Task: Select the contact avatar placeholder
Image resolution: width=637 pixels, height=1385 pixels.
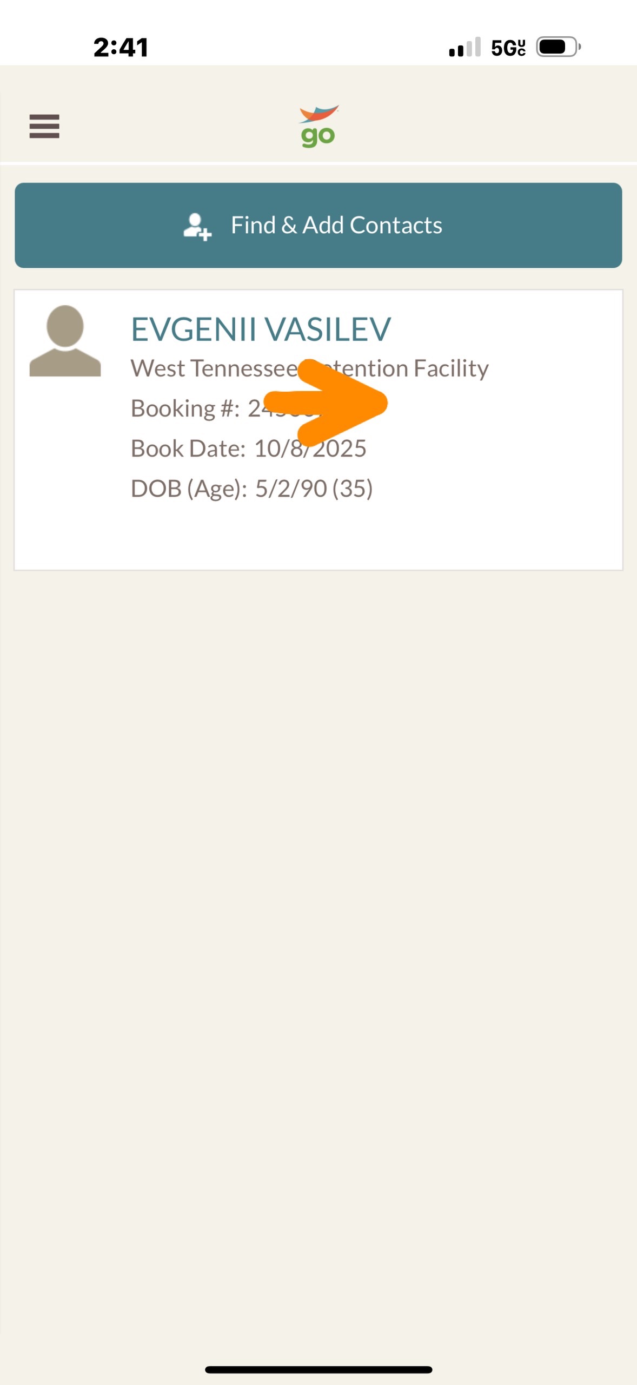Action: pos(65,341)
